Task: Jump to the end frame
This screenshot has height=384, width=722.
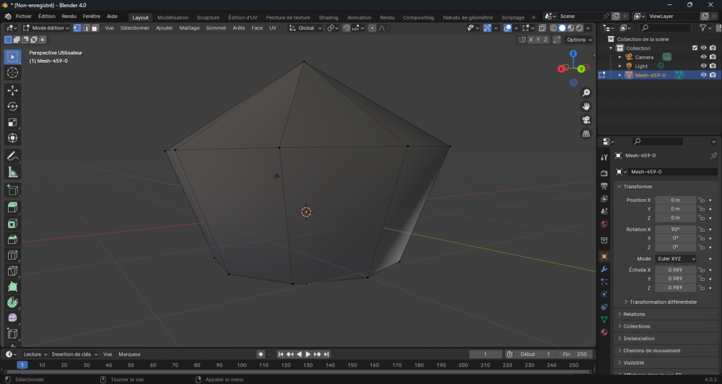Action: coord(326,354)
